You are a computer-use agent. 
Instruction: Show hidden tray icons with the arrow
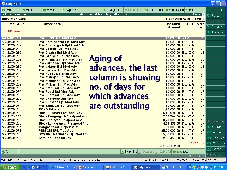(190, 167)
